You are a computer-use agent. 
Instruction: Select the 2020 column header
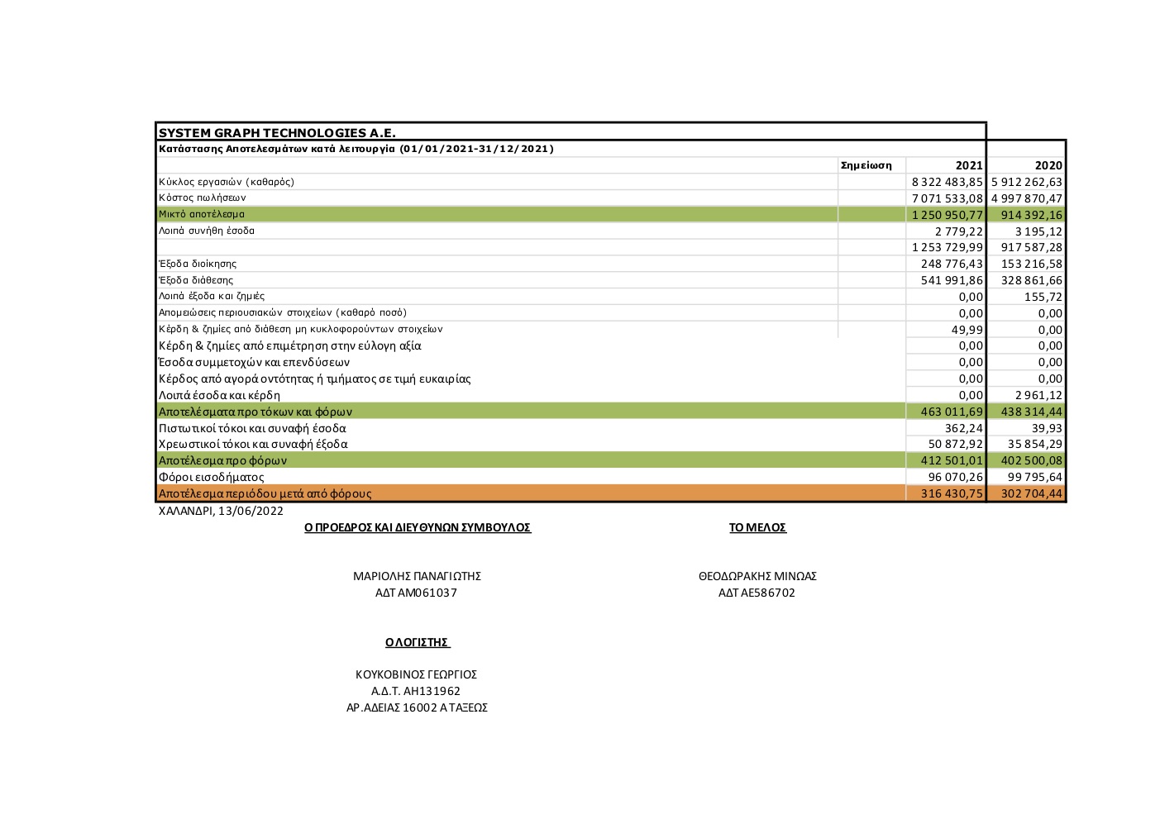[1048, 165]
